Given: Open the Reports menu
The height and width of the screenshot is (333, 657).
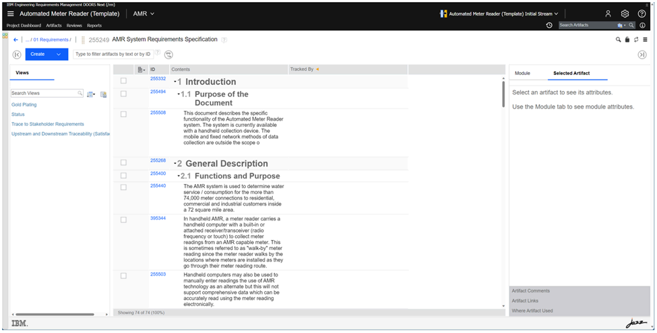Looking at the screenshot, I should pos(94,26).
